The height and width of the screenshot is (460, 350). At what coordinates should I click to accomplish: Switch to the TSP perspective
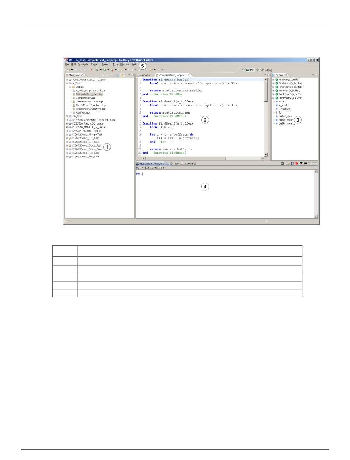click(x=250, y=70)
